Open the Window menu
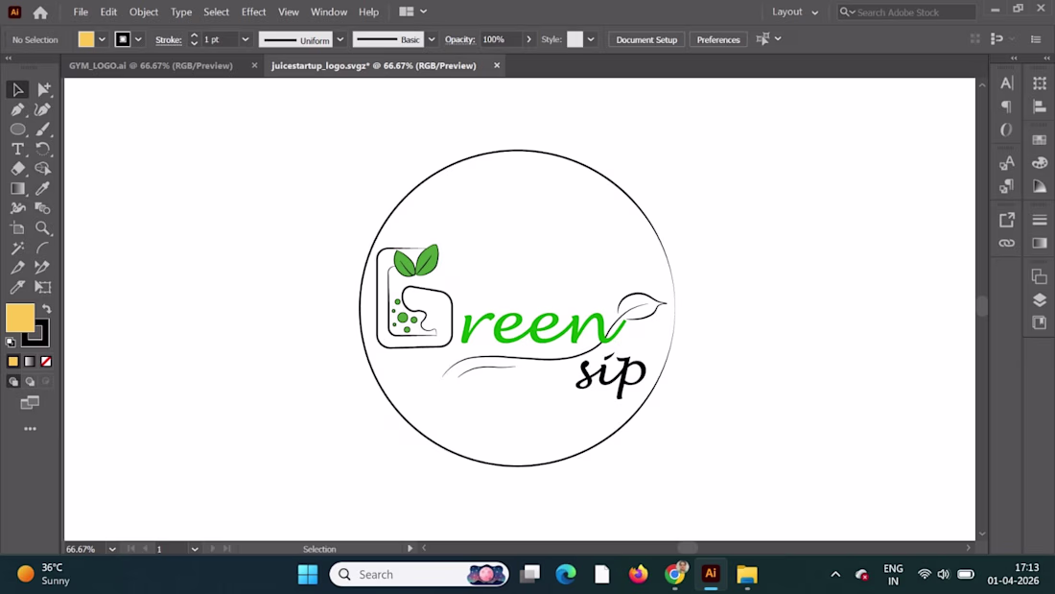This screenshot has height=594, width=1055. pyautogui.click(x=328, y=12)
